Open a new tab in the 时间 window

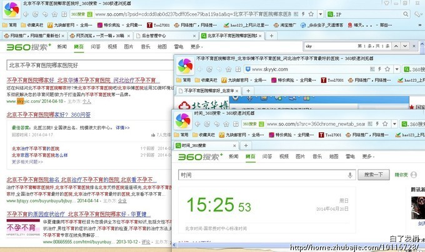[x=246, y=145]
